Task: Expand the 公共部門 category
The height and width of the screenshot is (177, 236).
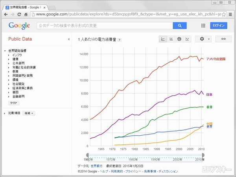Action: tap(9, 63)
